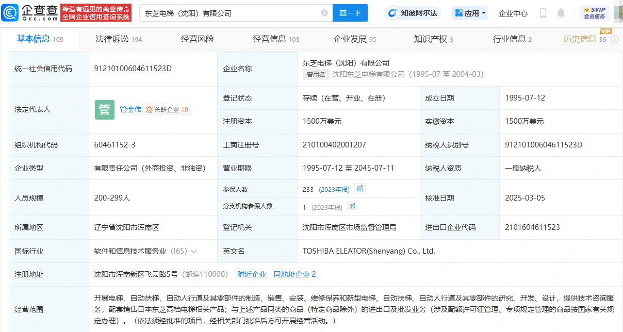Click the company name search input field
623x332 pixels.
tap(229, 13)
